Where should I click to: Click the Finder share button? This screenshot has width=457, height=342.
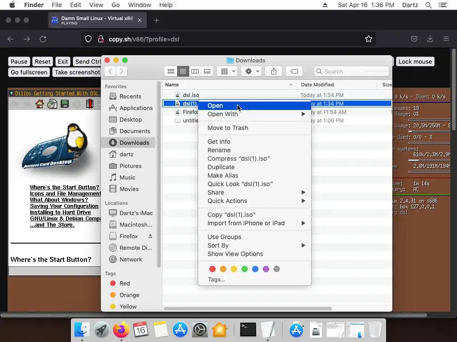(274, 71)
